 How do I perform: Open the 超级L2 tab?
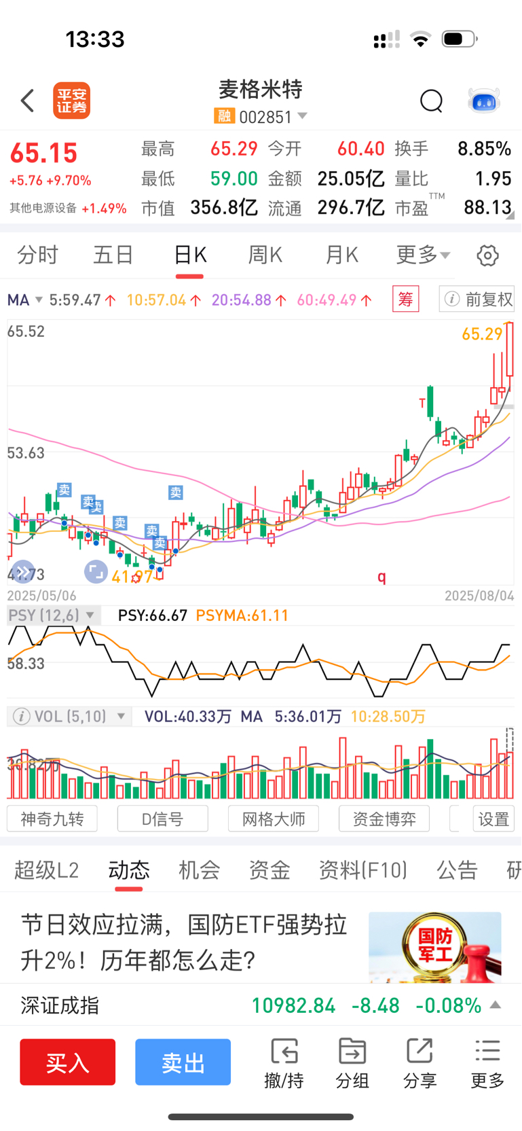pos(46,870)
